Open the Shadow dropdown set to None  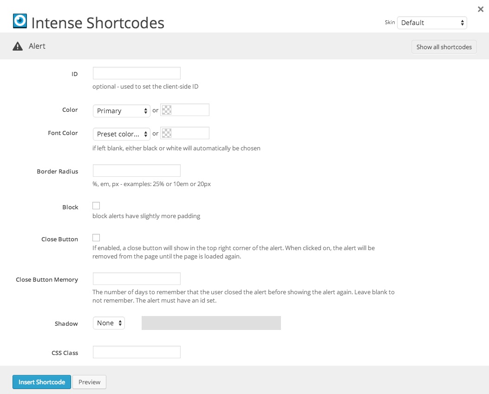[x=109, y=323]
